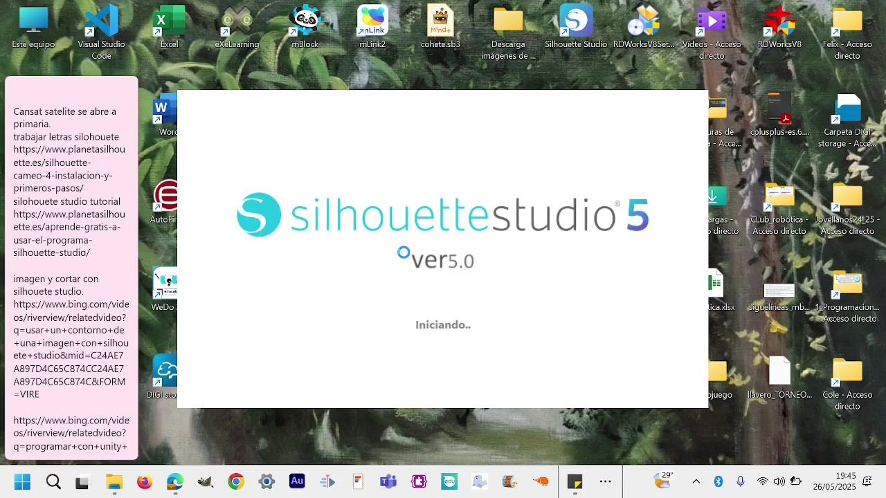Open the clock showing 19:45 26/05/2025

pyautogui.click(x=835, y=481)
